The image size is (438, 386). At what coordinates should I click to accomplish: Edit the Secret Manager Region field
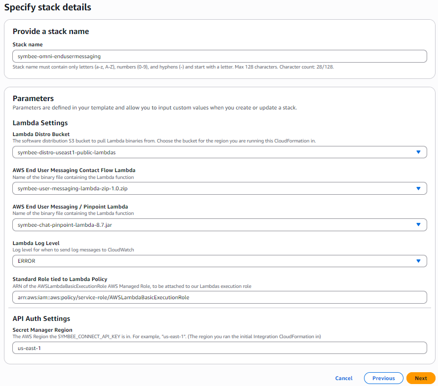[x=219, y=348]
